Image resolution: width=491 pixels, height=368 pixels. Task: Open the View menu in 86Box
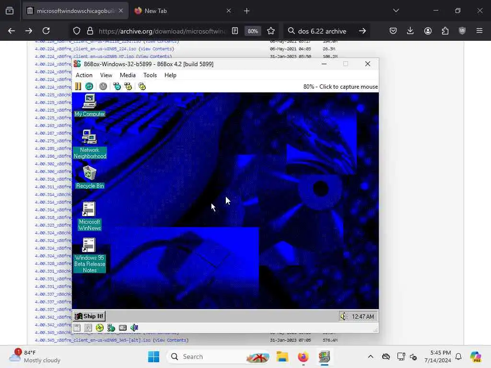106,75
